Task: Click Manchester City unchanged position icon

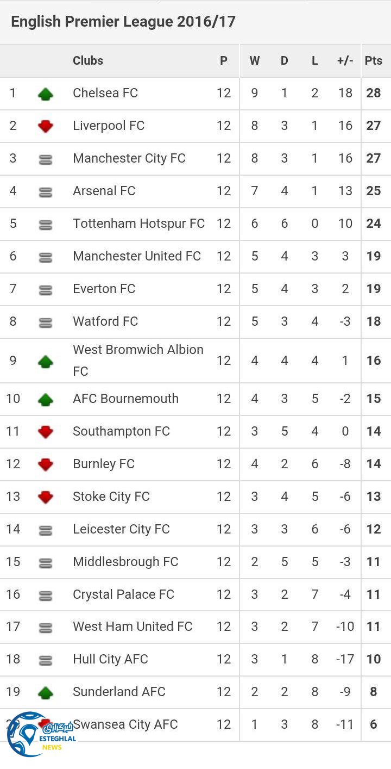Action: 46,159
